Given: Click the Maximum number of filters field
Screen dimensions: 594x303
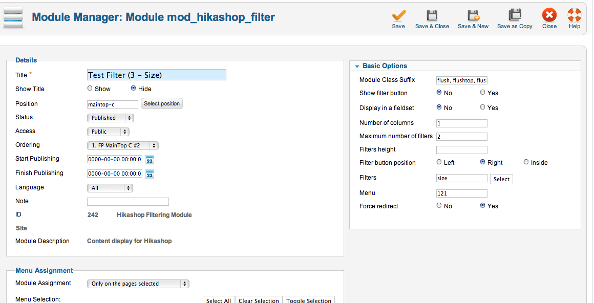Looking at the screenshot, I should pyautogui.click(x=461, y=137).
